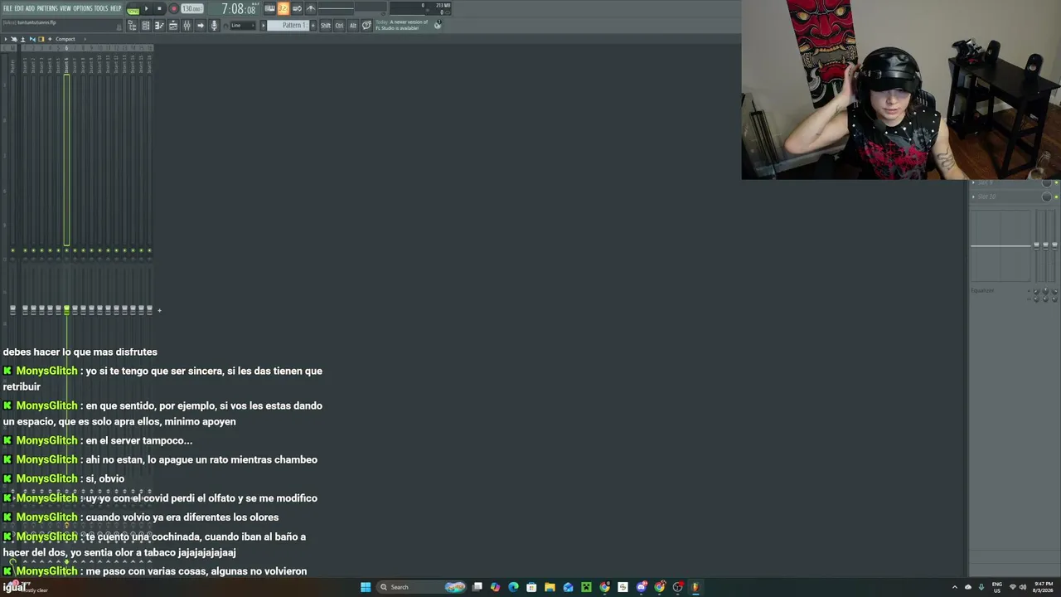This screenshot has height=597, width=1061.
Task: Open the HELP menu
Action: tap(116, 8)
